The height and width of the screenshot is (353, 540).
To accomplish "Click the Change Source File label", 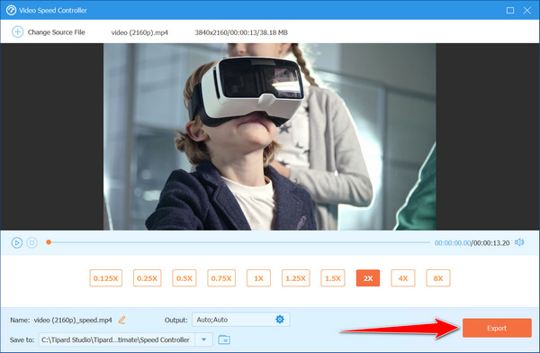I will pyautogui.click(x=56, y=32).
